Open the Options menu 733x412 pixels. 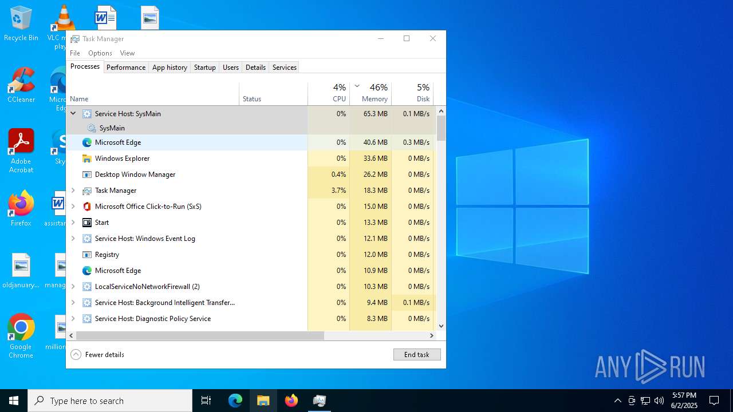(x=100, y=53)
